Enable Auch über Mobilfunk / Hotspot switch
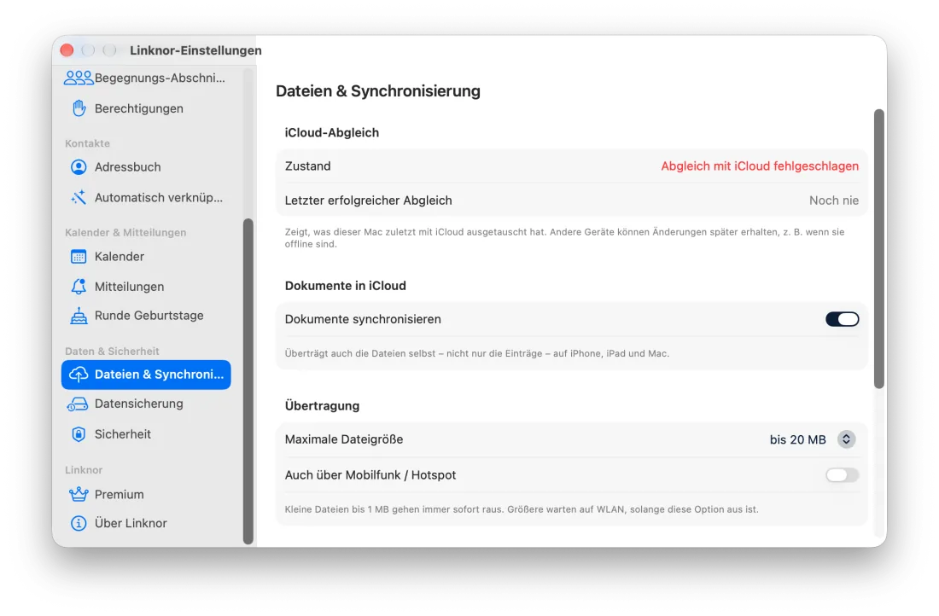 coord(842,474)
